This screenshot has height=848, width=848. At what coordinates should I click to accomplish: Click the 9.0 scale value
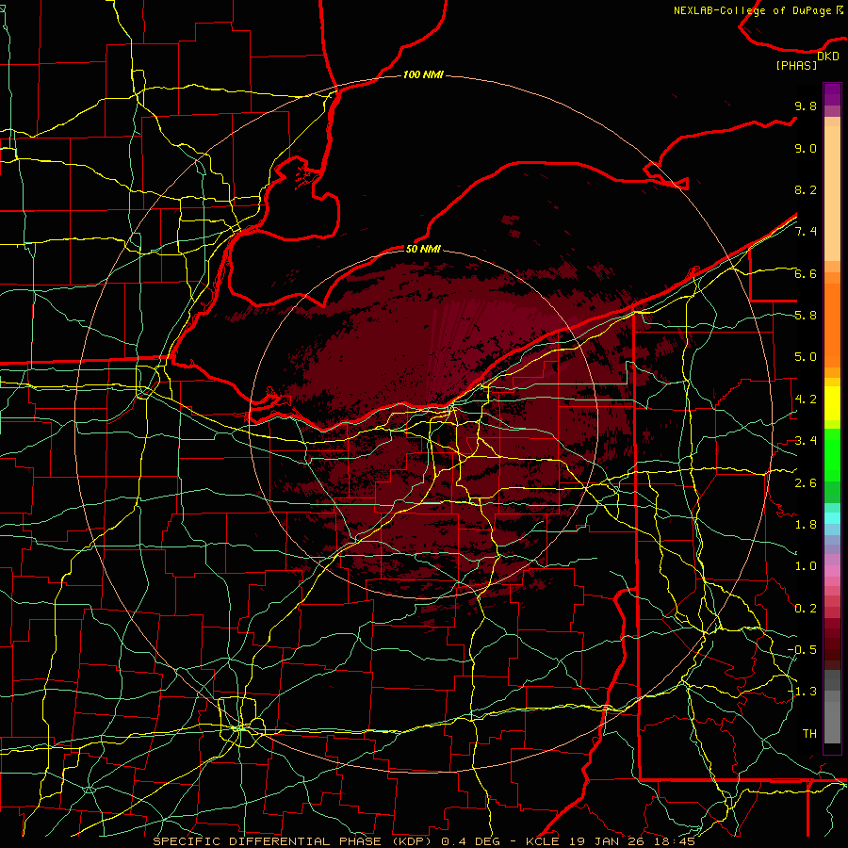point(806,148)
